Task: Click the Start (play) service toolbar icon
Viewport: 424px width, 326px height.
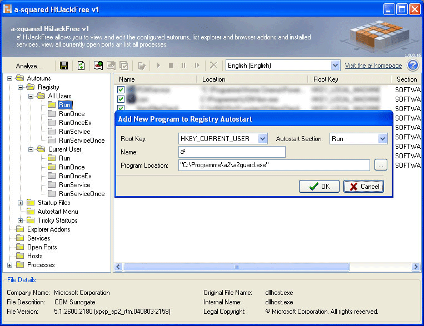Action: coord(158,66)
